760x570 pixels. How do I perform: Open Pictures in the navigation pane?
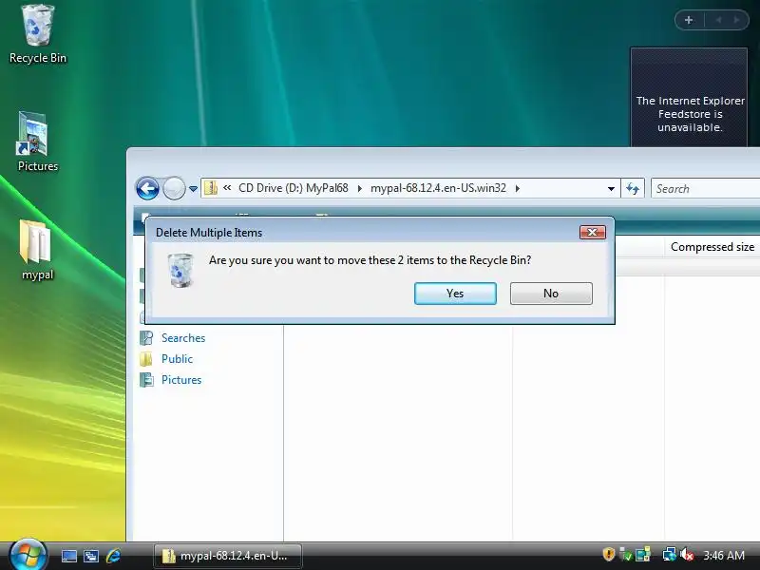pyautogui.click(x=181, y=379)
